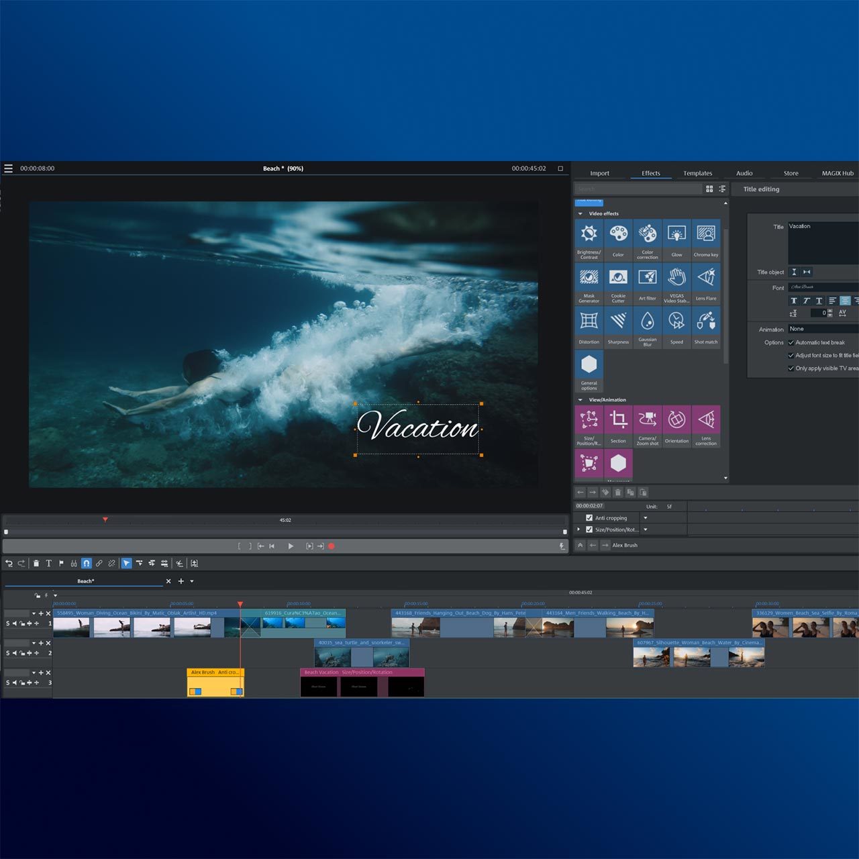Select the Lens Flare effect
The height and width of the screenshot is (859, 859).
coord(706,283)
